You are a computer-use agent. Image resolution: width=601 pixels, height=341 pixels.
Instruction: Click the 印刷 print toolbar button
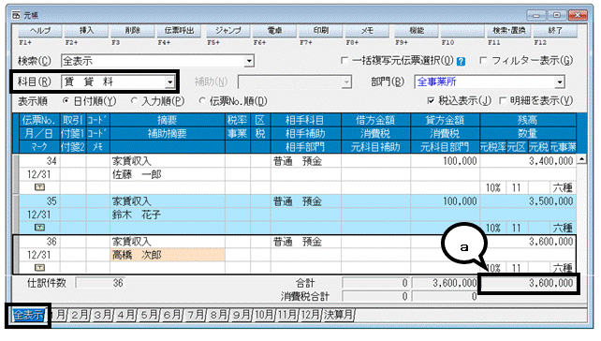320,31
